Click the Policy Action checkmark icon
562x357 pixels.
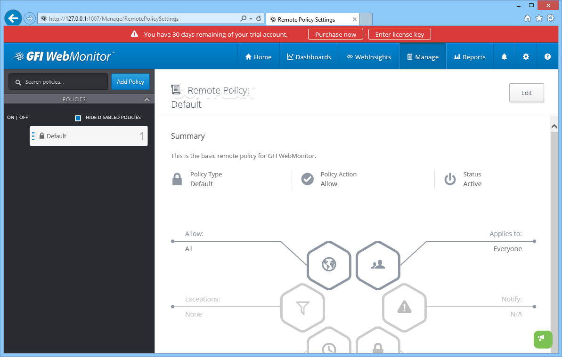308,179
